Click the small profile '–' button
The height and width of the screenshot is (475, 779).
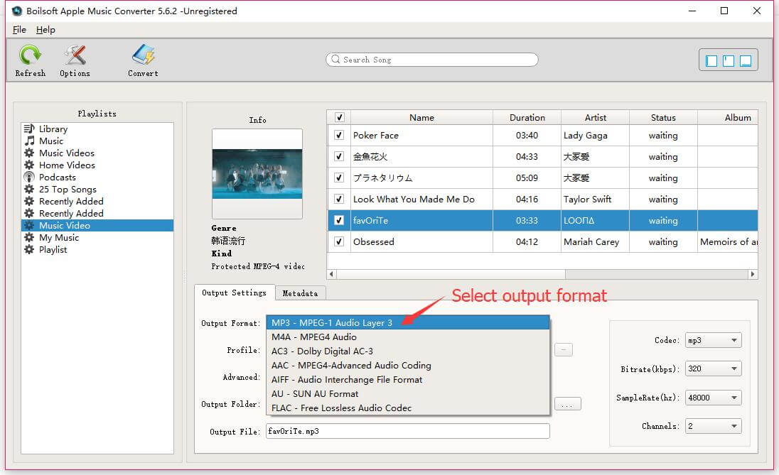click(x=564, y=350)
